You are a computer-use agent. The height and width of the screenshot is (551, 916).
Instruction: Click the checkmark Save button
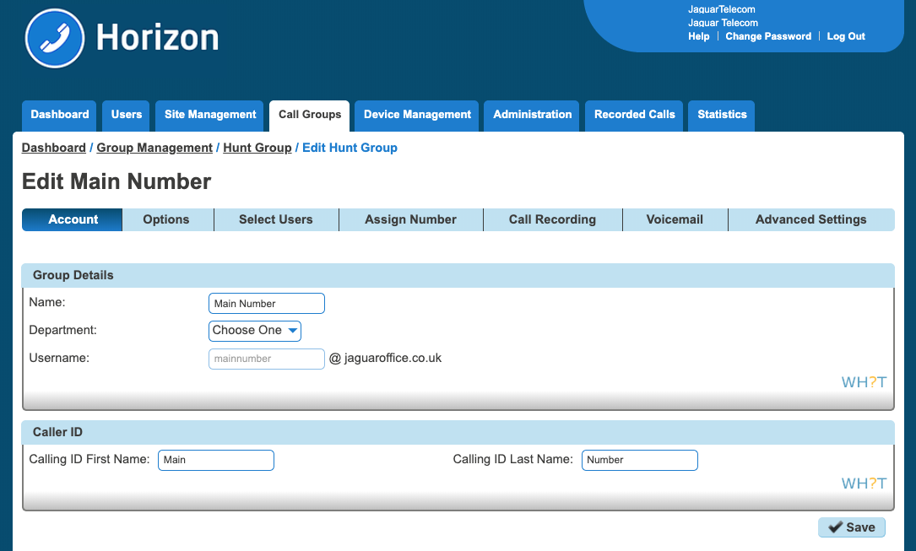pyautogui.click(x=851, y=527)
